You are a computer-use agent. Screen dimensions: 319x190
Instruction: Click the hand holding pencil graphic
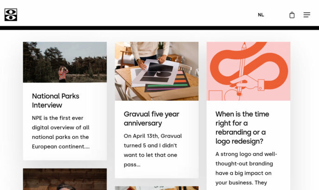247,83
